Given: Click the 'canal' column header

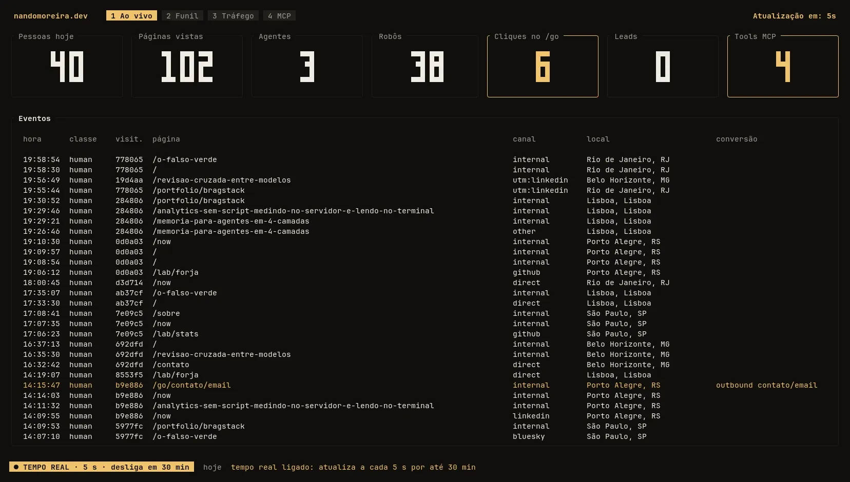Looking at the screenshot, I should pyautogui.click(x=524, y=139).
